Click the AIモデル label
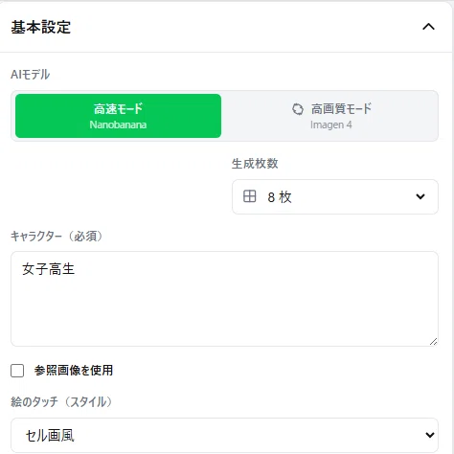This screenshot has width=454, height=454. tap(31, 75)
